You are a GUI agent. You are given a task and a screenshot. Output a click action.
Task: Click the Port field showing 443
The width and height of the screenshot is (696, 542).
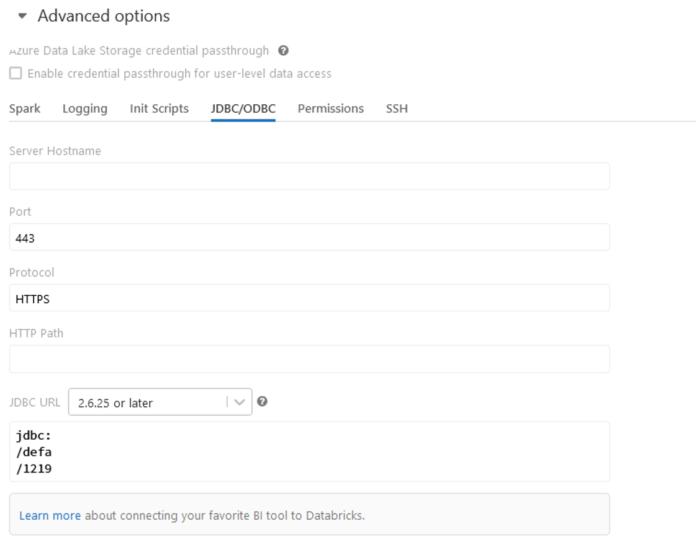coord(309,238)
